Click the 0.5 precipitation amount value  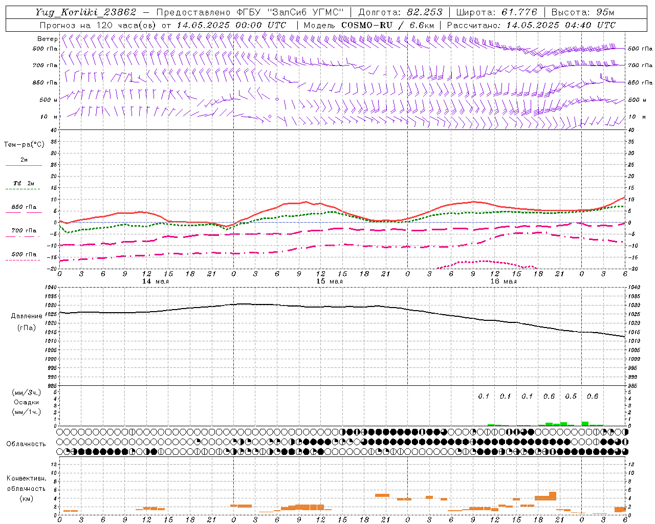[571, 397]
